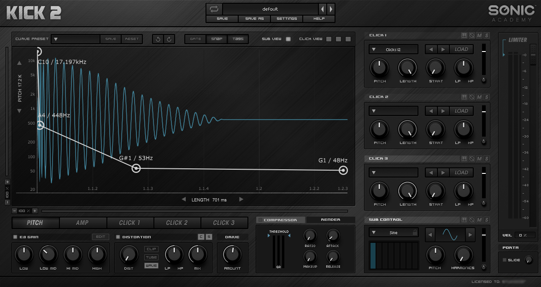This screenshot has height=287, width=541.
Task: Open the Render tab
Action: [330, 220]
